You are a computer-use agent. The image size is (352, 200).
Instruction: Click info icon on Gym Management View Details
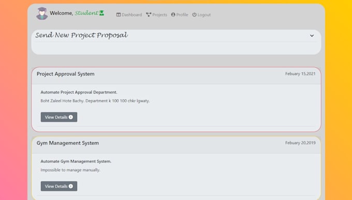71,186
